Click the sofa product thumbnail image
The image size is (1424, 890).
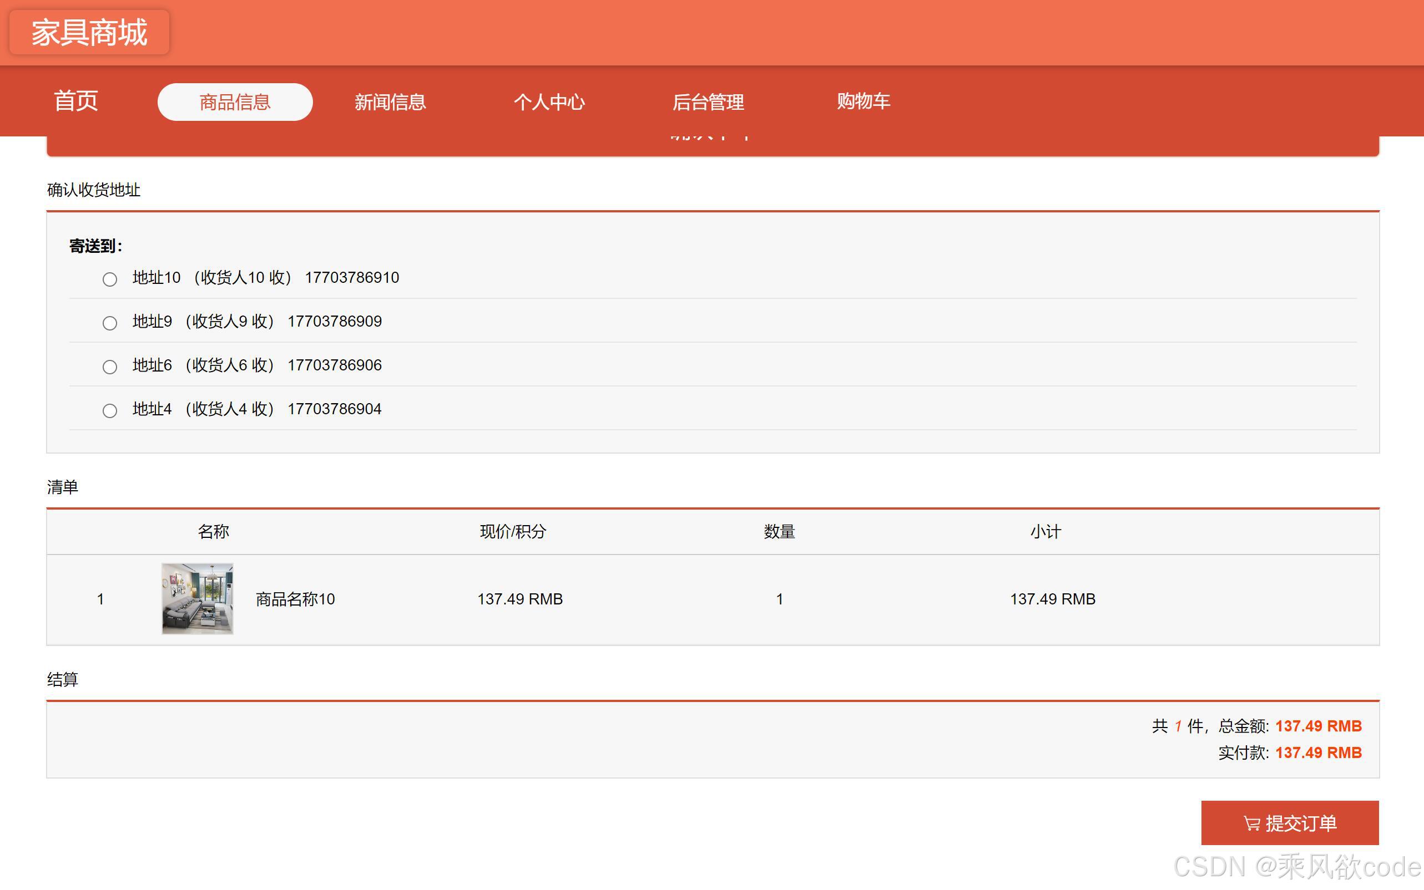point(198,599)
